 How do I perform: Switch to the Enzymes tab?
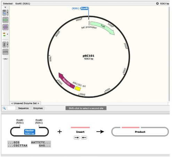[38, 108]
